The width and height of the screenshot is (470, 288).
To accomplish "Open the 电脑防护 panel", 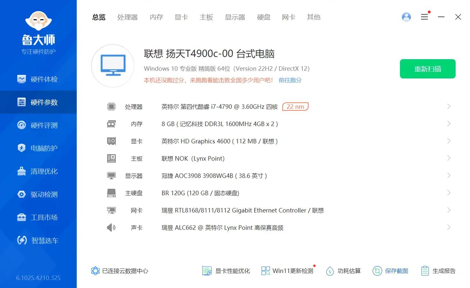I will click(38, 148).
